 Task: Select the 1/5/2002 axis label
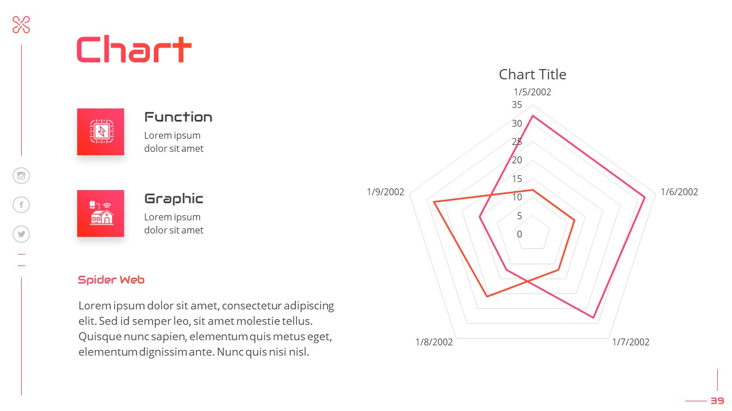click(532, 92)
